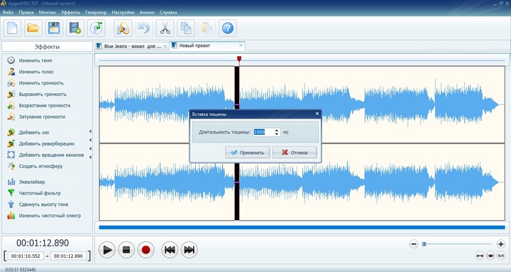
Task: Open Изменить громкость effect
Action: click(35, 83)
